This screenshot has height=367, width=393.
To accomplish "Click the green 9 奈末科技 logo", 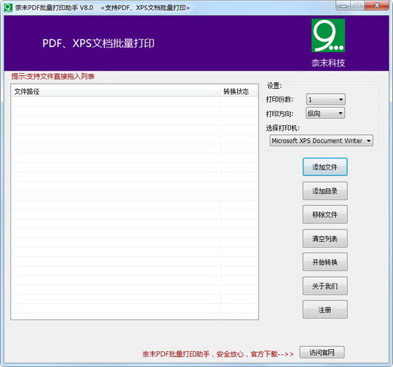I will [328, 35].
